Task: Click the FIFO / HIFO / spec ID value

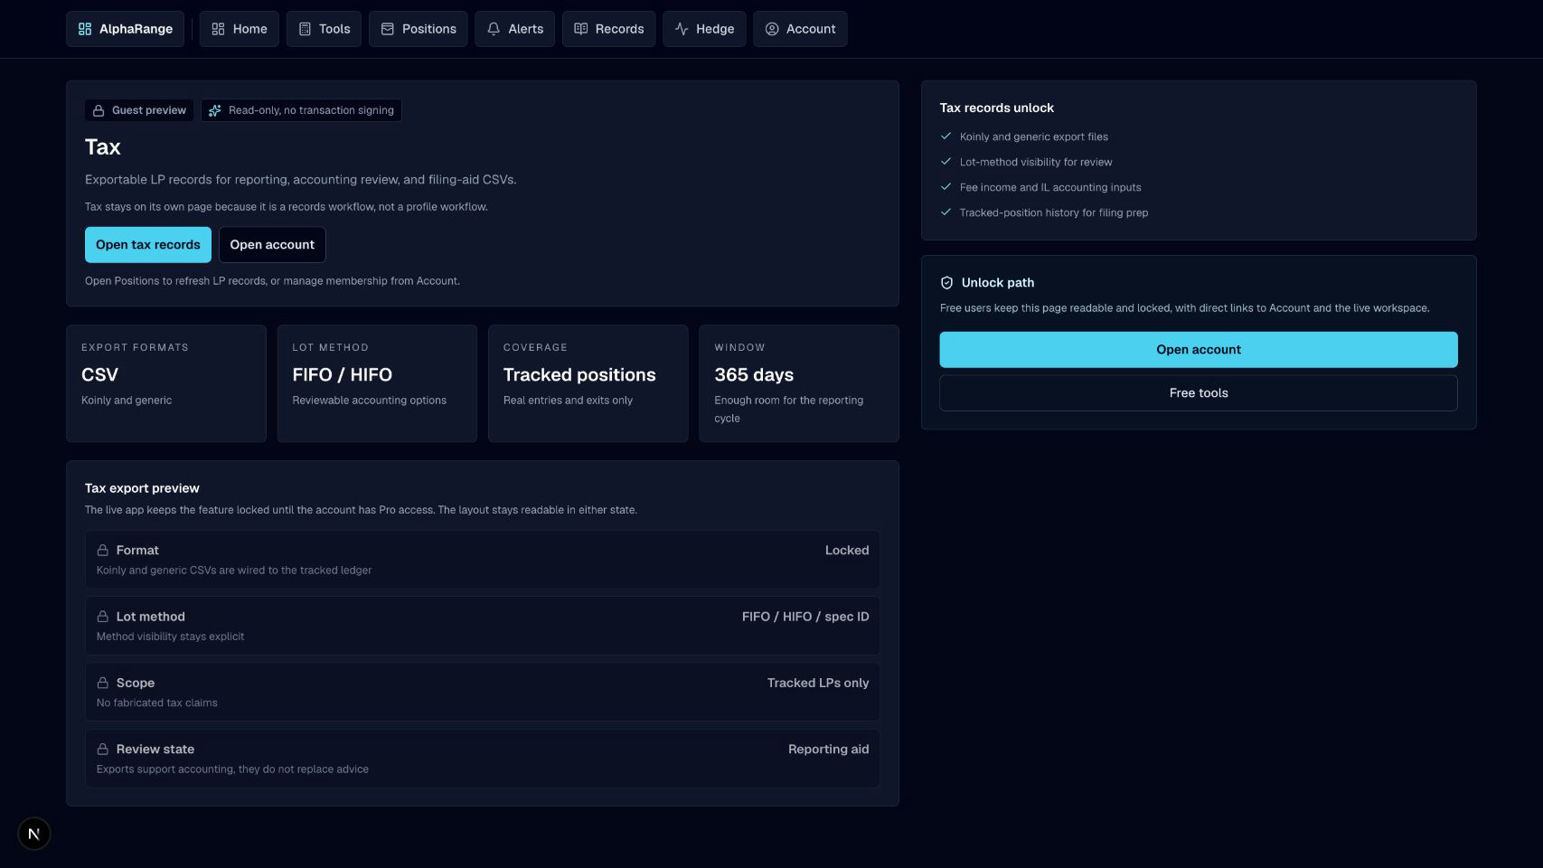Action: (805, 617)
